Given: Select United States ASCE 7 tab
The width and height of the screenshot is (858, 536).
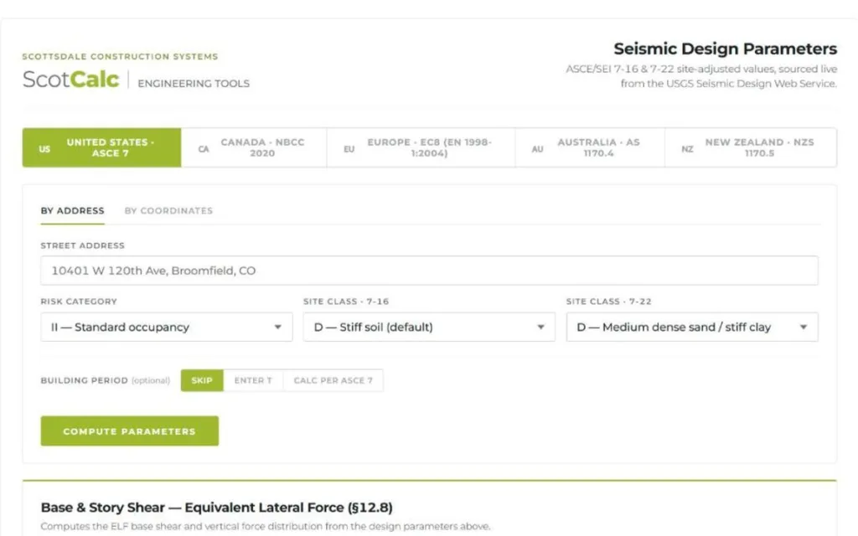Looking at the screenshot, I should point(101,147).
